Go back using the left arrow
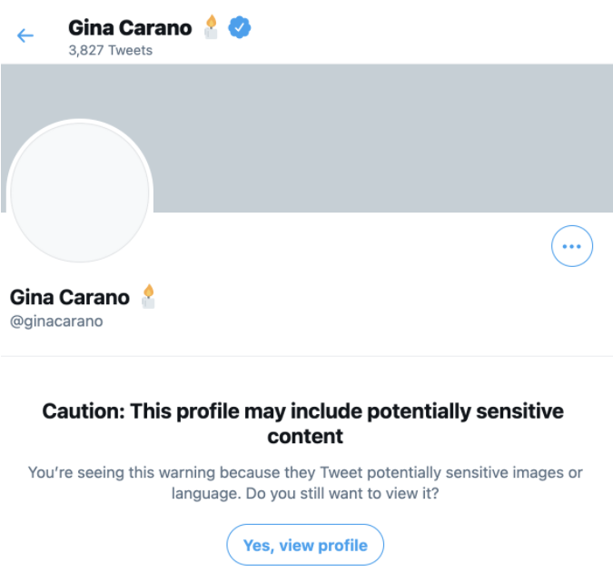The height and width of the screenshot is (583, 613). point(25,35)
